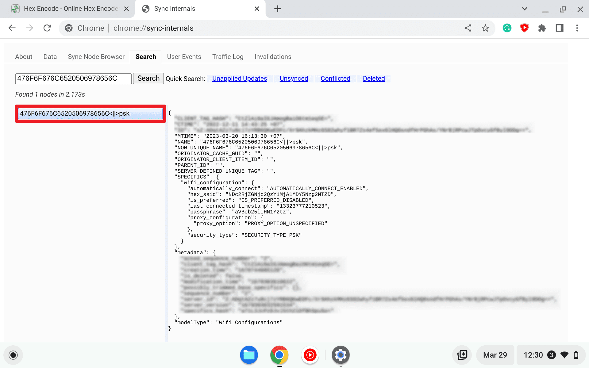The width and height of the screenshot is (589, 368).
Task: Click the "last_connected_timestamp" line
Action: (x=258, y=206)
